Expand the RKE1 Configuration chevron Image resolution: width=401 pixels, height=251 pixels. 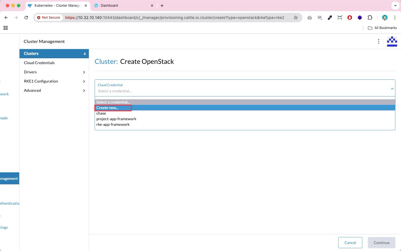(x=84, y=81)
